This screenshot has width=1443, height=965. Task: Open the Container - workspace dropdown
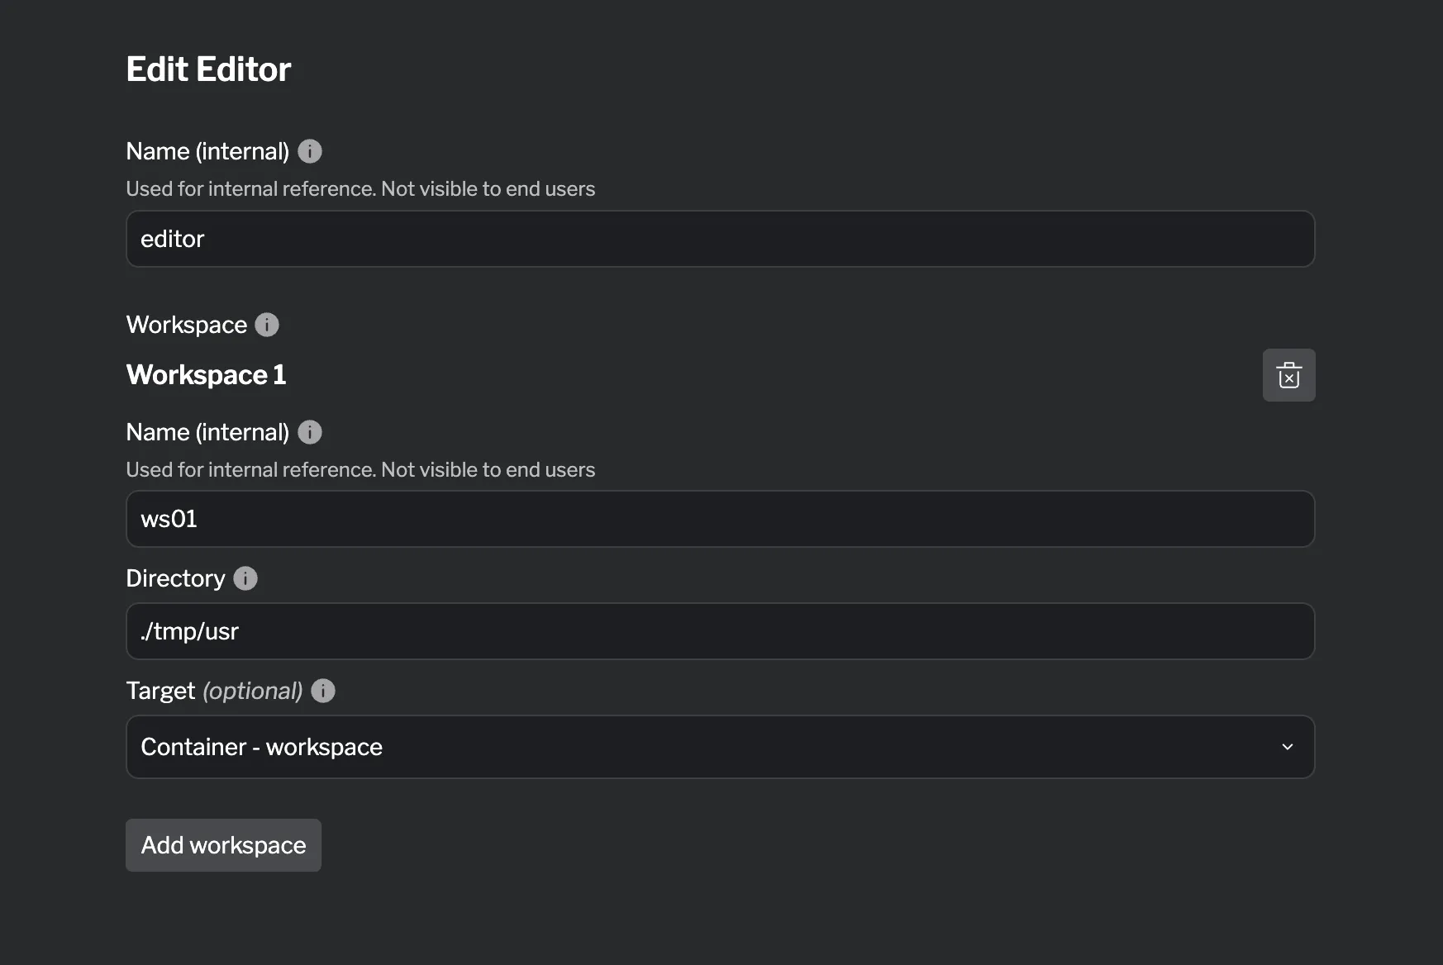point(719,747)
